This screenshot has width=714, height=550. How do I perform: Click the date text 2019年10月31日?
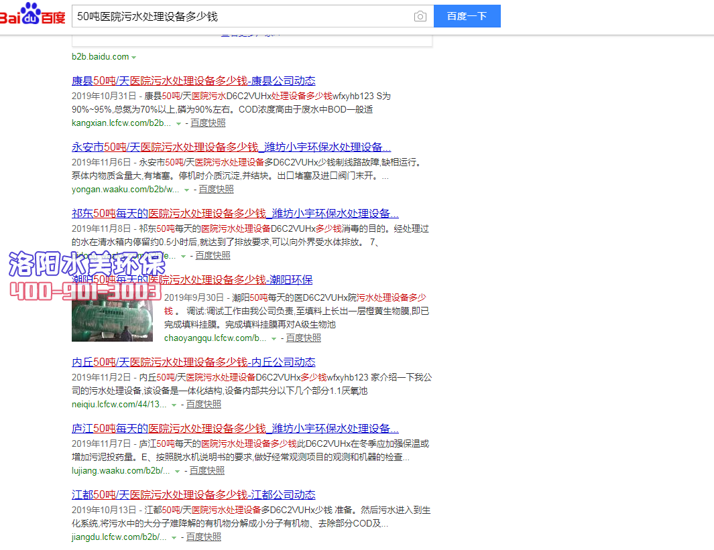click(x=104, y=96)
